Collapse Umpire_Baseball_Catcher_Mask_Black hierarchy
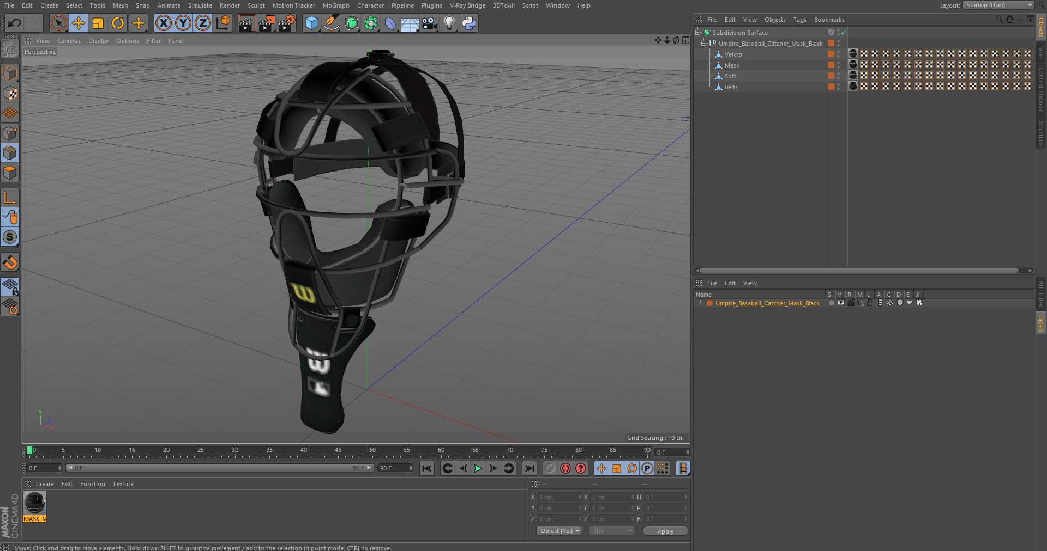The height and width of the screenshot is (551, 1047). coord(703,44)
